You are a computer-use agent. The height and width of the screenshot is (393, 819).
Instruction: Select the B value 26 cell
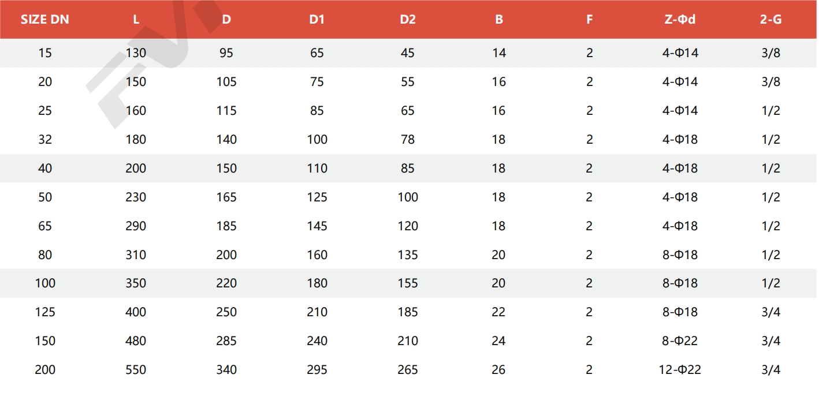click(498, 369)
